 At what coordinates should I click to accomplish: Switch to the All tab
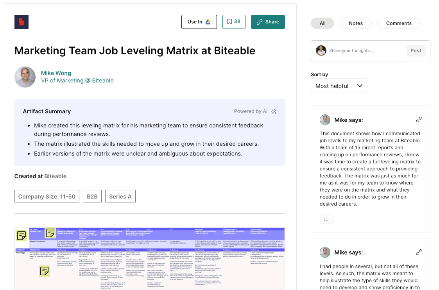323,23
